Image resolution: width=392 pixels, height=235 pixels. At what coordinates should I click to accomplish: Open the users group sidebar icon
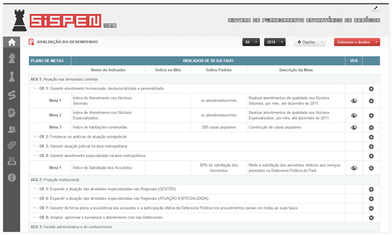point(12,129)
